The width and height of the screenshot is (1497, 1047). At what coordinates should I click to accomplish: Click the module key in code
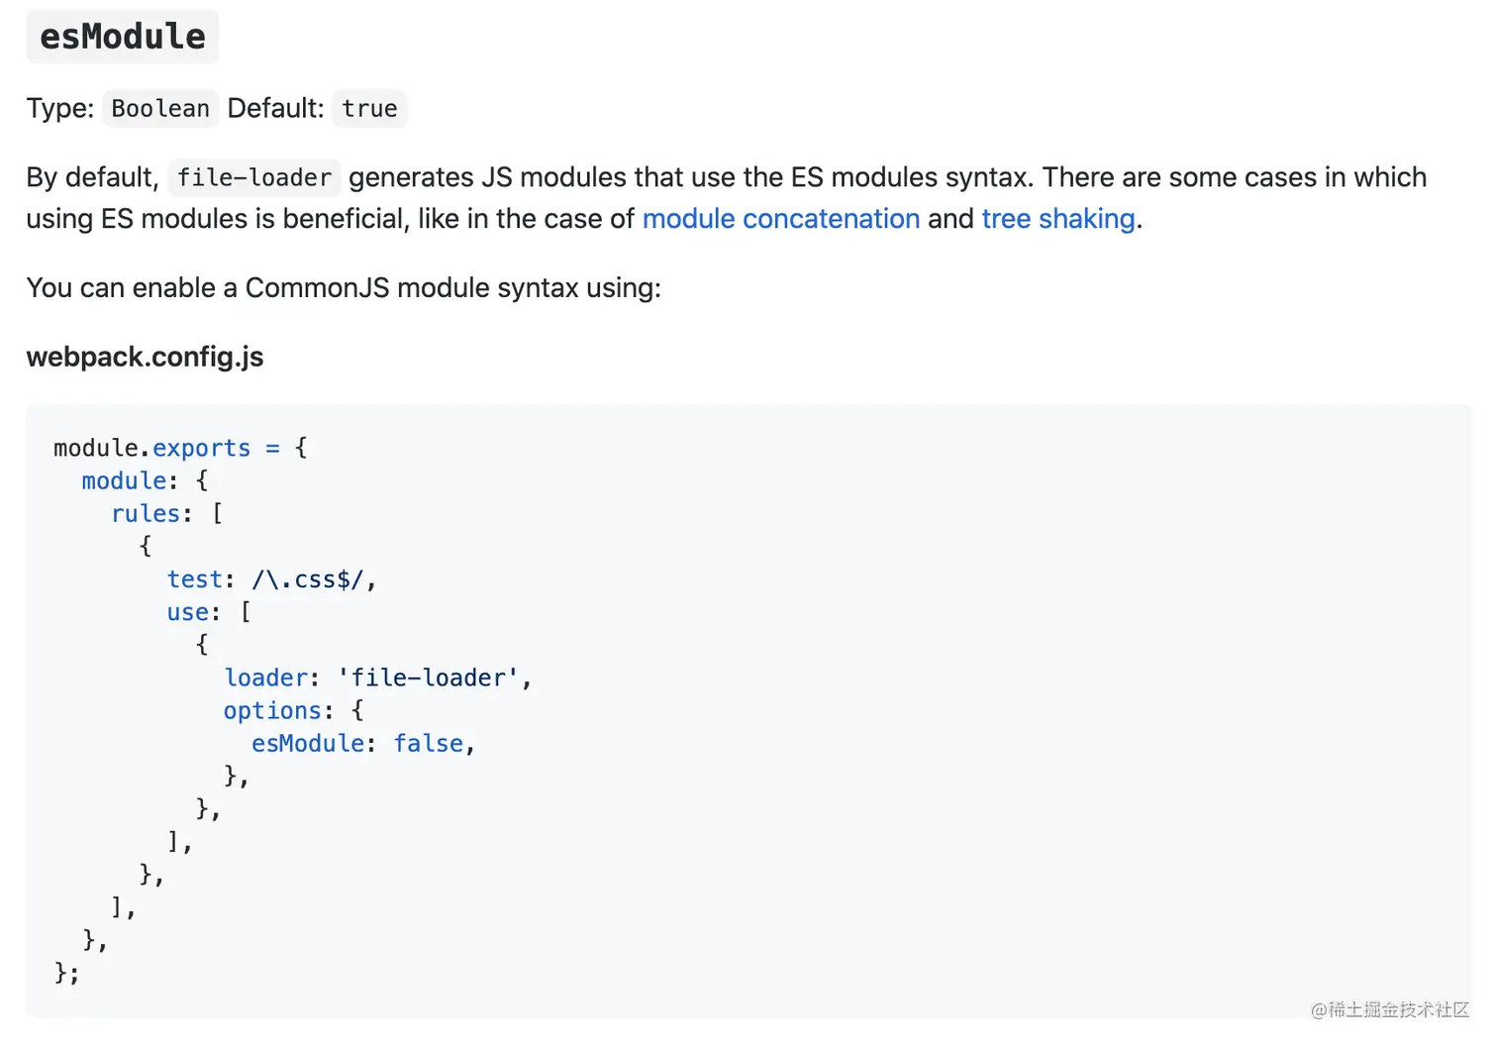pyautogui.click(x=124, y=481)
